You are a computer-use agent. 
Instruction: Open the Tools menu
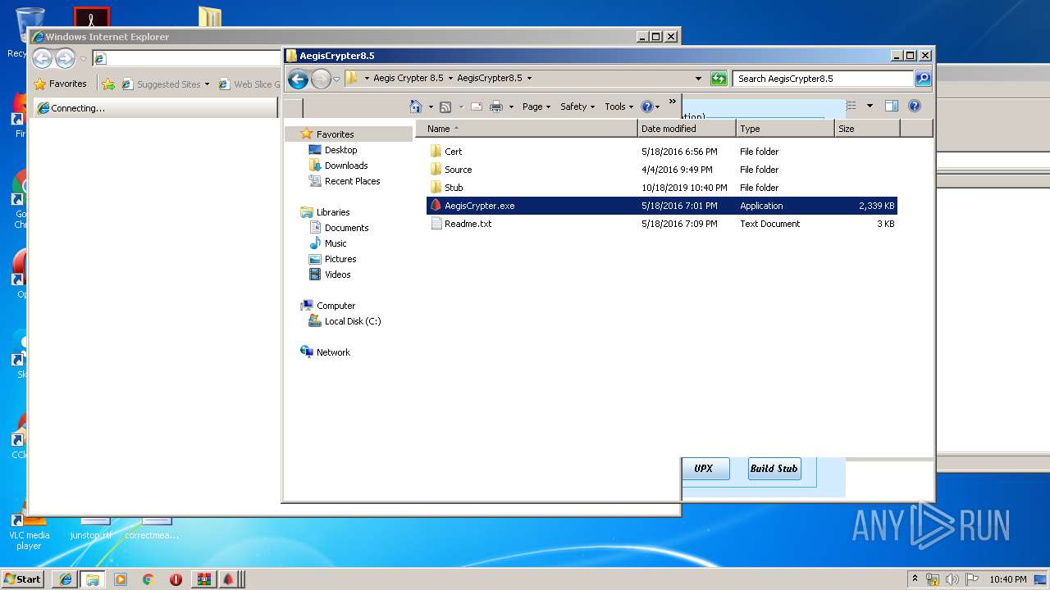(x=619, y=107)
